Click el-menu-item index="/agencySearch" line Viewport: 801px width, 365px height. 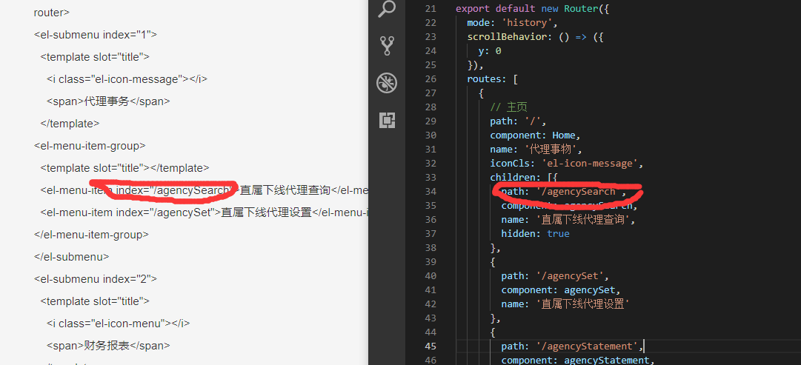click(x=205, y=190)
